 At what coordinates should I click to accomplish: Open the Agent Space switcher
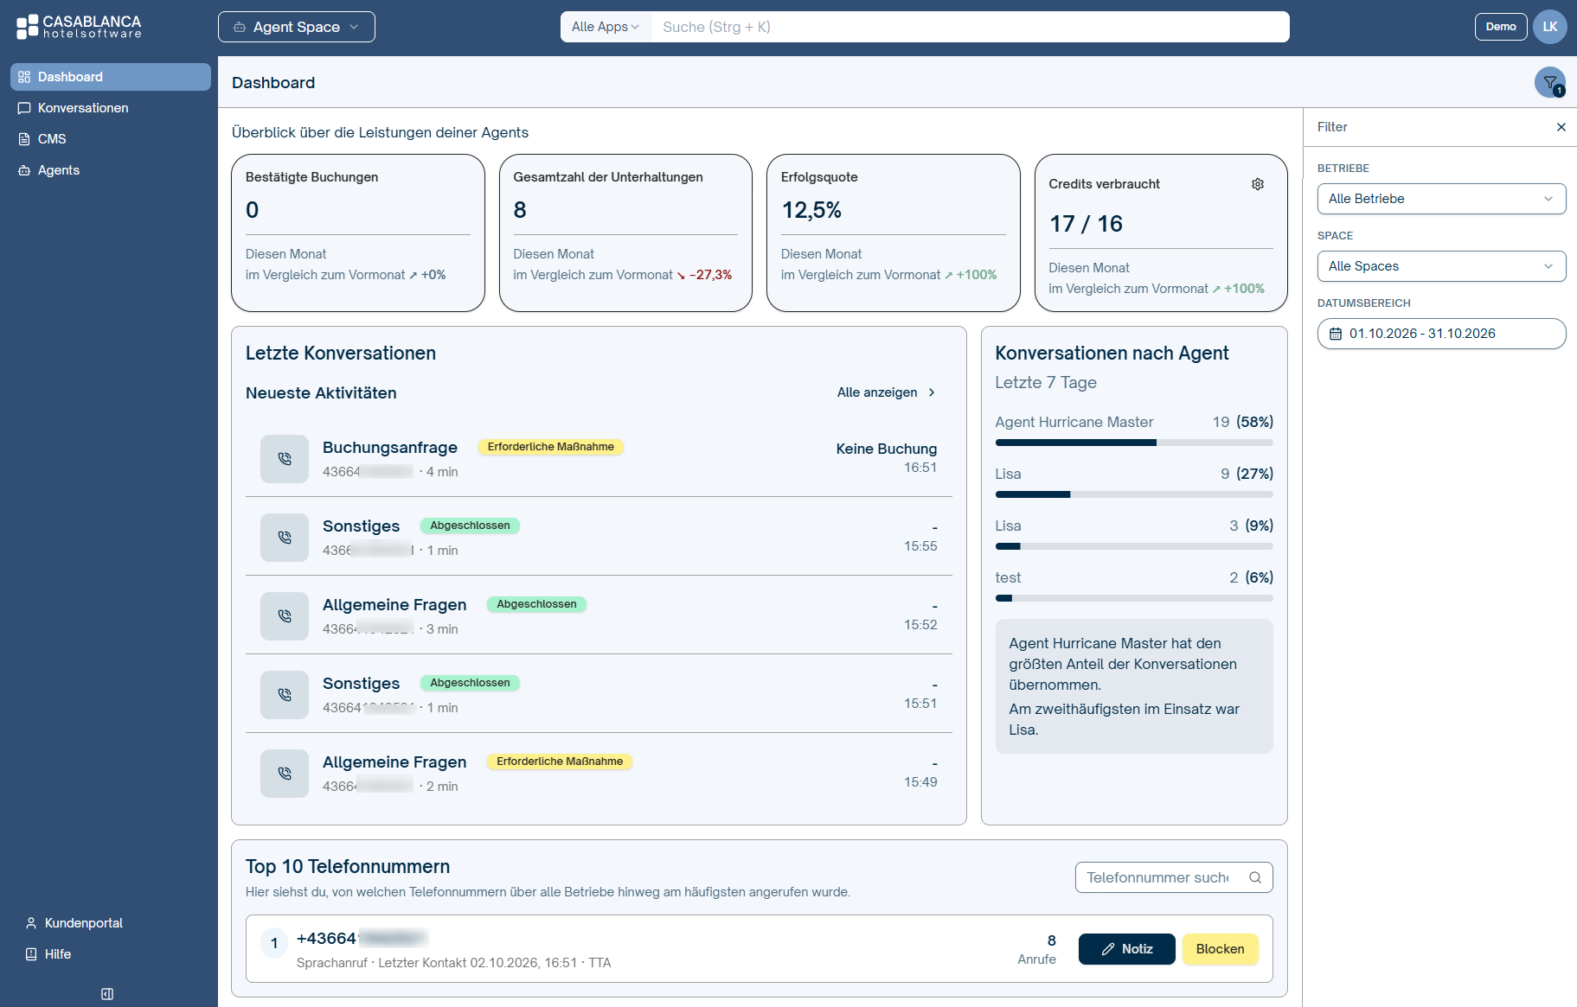click(x=297, y=27)
